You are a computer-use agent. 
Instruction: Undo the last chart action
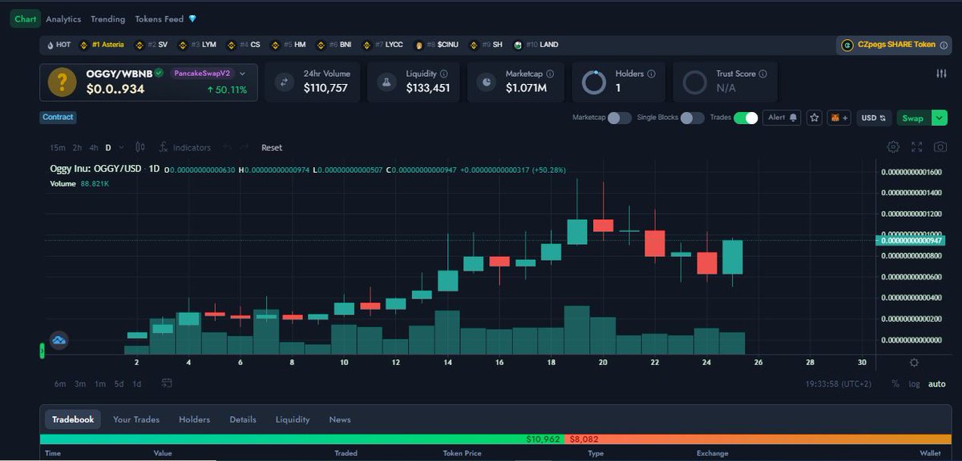pos(227,147)
